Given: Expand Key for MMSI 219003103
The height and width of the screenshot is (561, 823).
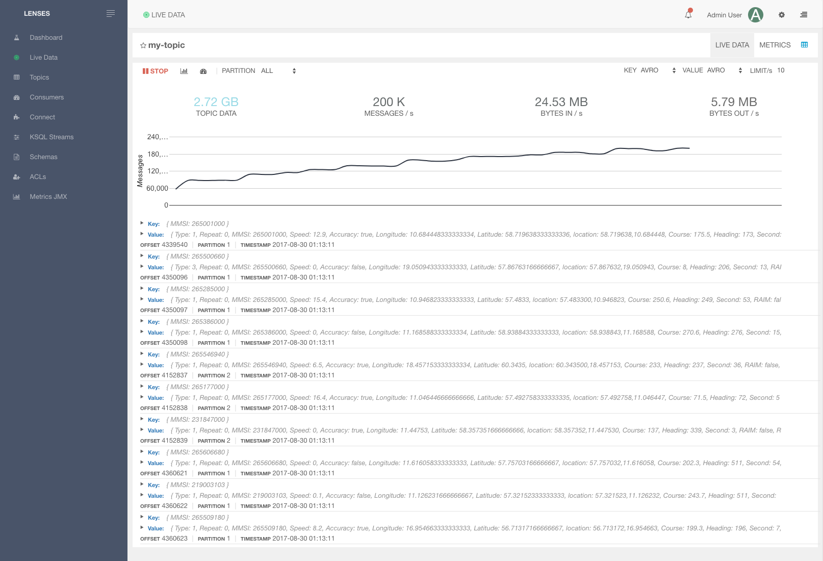Looking at the screenshot, I should tap(142, 484).
